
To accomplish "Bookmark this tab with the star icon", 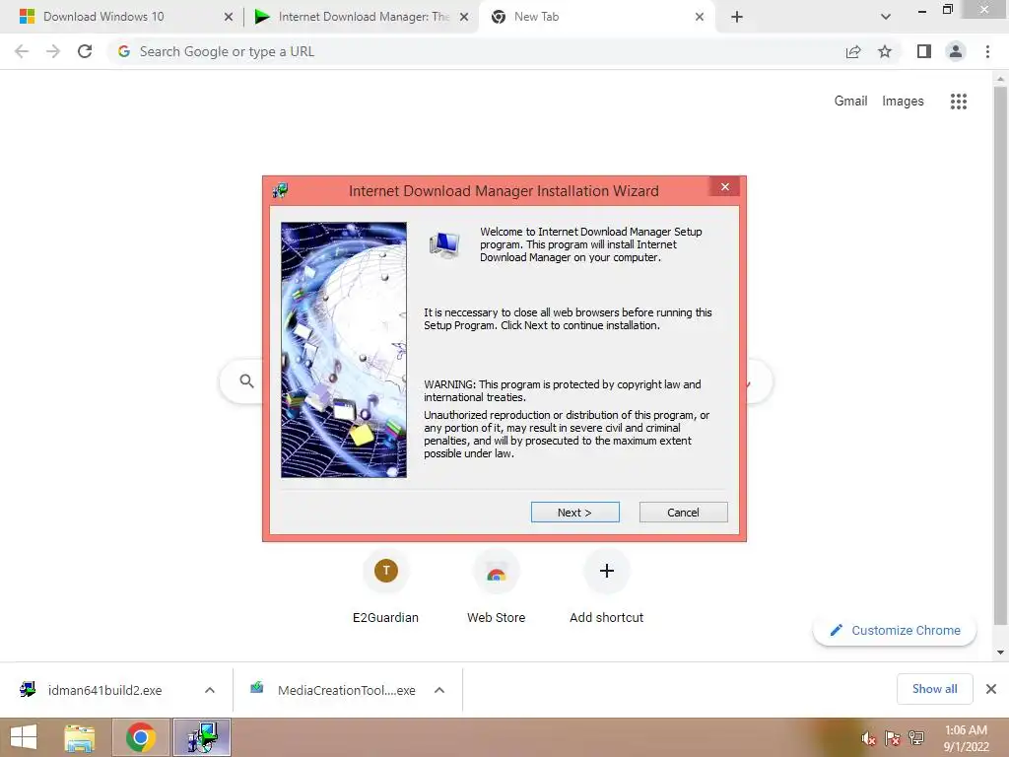I will [885, 51].
